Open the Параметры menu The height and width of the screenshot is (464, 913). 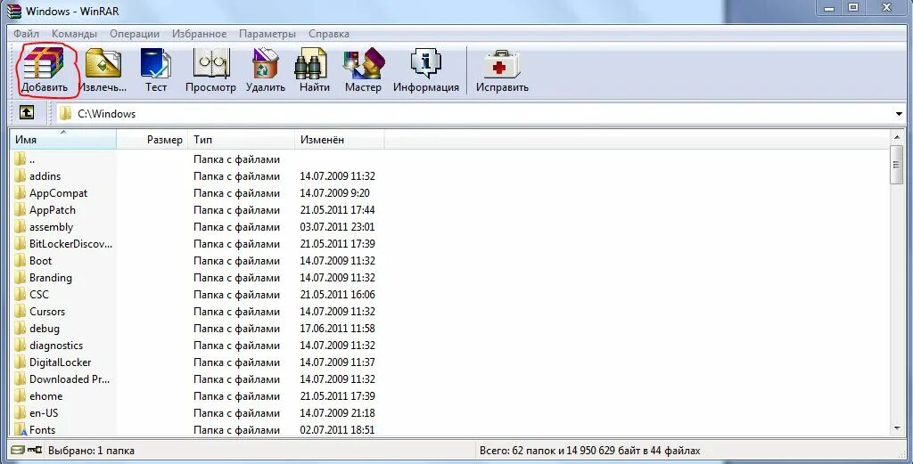(267, 34)
